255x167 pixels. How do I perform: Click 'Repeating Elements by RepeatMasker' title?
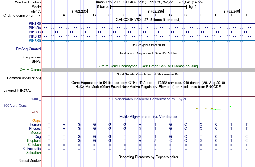[x=148, y=157]
